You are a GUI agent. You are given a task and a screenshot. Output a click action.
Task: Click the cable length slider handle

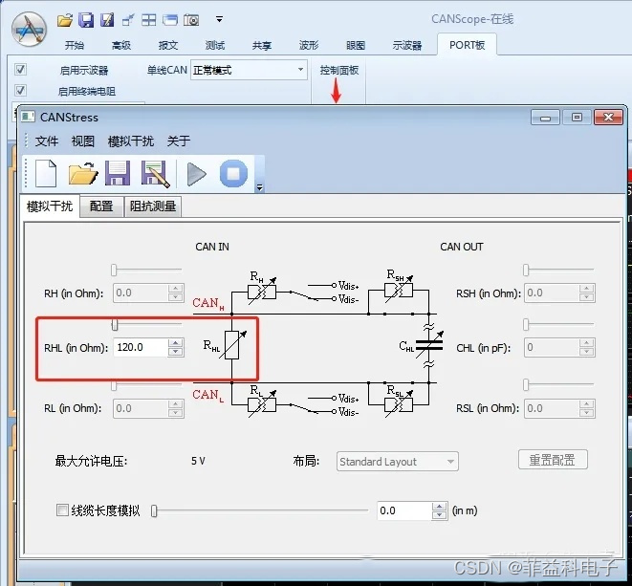coord(154,511)
